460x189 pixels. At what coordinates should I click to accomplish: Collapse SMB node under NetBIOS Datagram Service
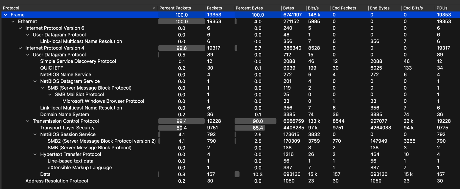pos(42,88)
